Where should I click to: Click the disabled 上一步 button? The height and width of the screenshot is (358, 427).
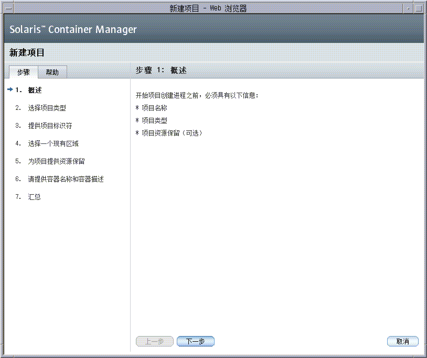pyautogui.click(x=154, y=341)
